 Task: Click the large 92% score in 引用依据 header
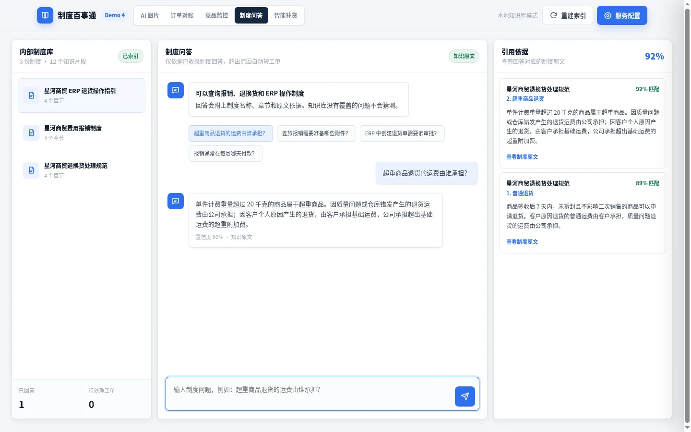pyautogui.click(x=655, y=56)
